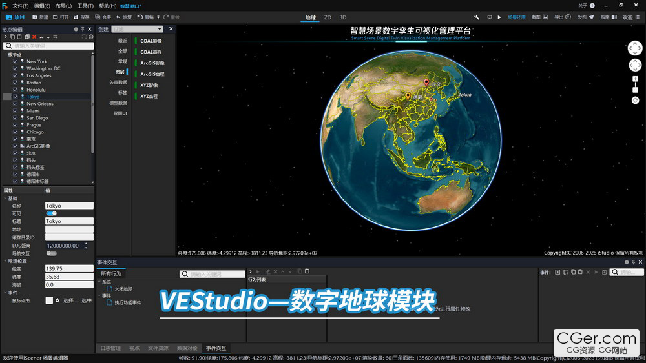The width and height of the screenshot is (646, 363).
Task: Open the 关于 about info
Action: click(x=587, y=5)
